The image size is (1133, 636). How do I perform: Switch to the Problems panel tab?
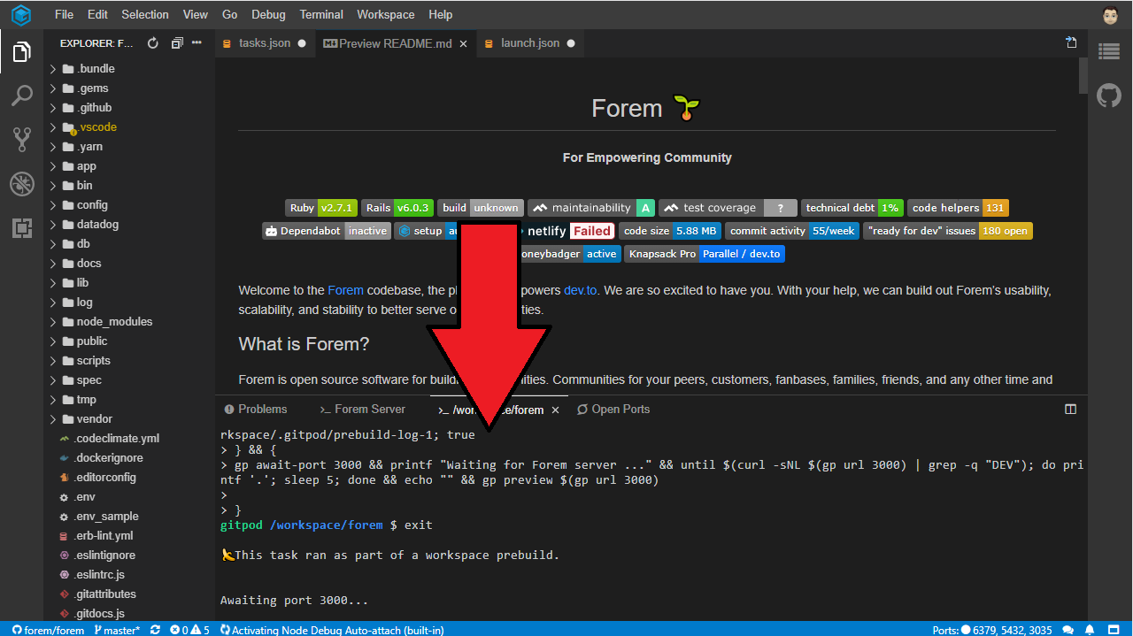(256, 410)
